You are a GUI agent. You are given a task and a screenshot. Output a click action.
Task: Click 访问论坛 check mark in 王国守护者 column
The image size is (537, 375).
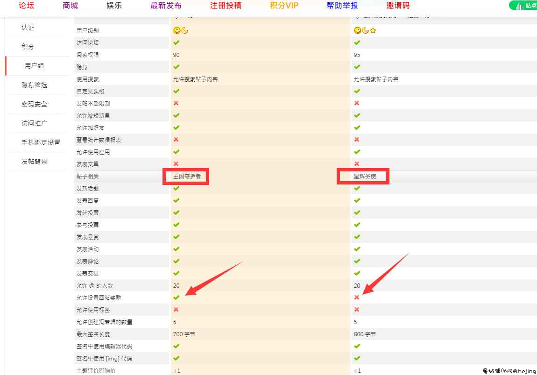(x=177, y=42)
